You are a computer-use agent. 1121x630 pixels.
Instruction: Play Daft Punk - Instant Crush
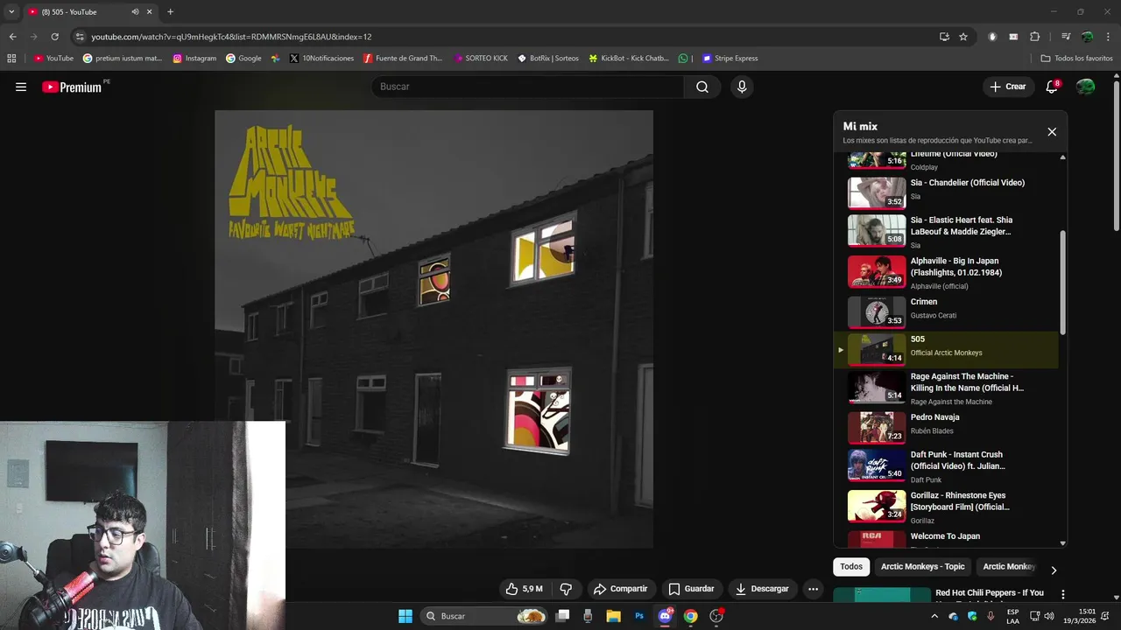[x=947, y=465]
